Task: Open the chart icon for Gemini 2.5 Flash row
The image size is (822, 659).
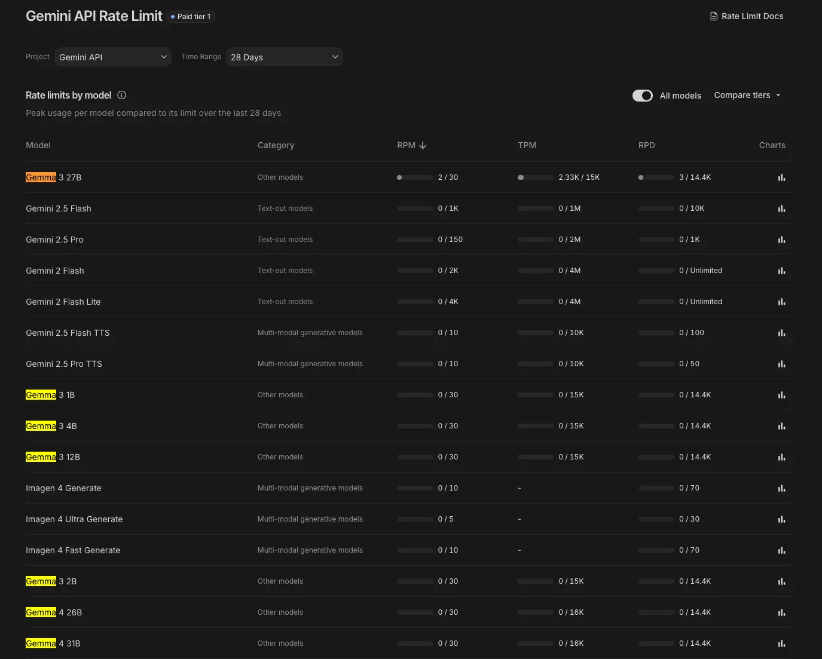Action: point(781,209)
